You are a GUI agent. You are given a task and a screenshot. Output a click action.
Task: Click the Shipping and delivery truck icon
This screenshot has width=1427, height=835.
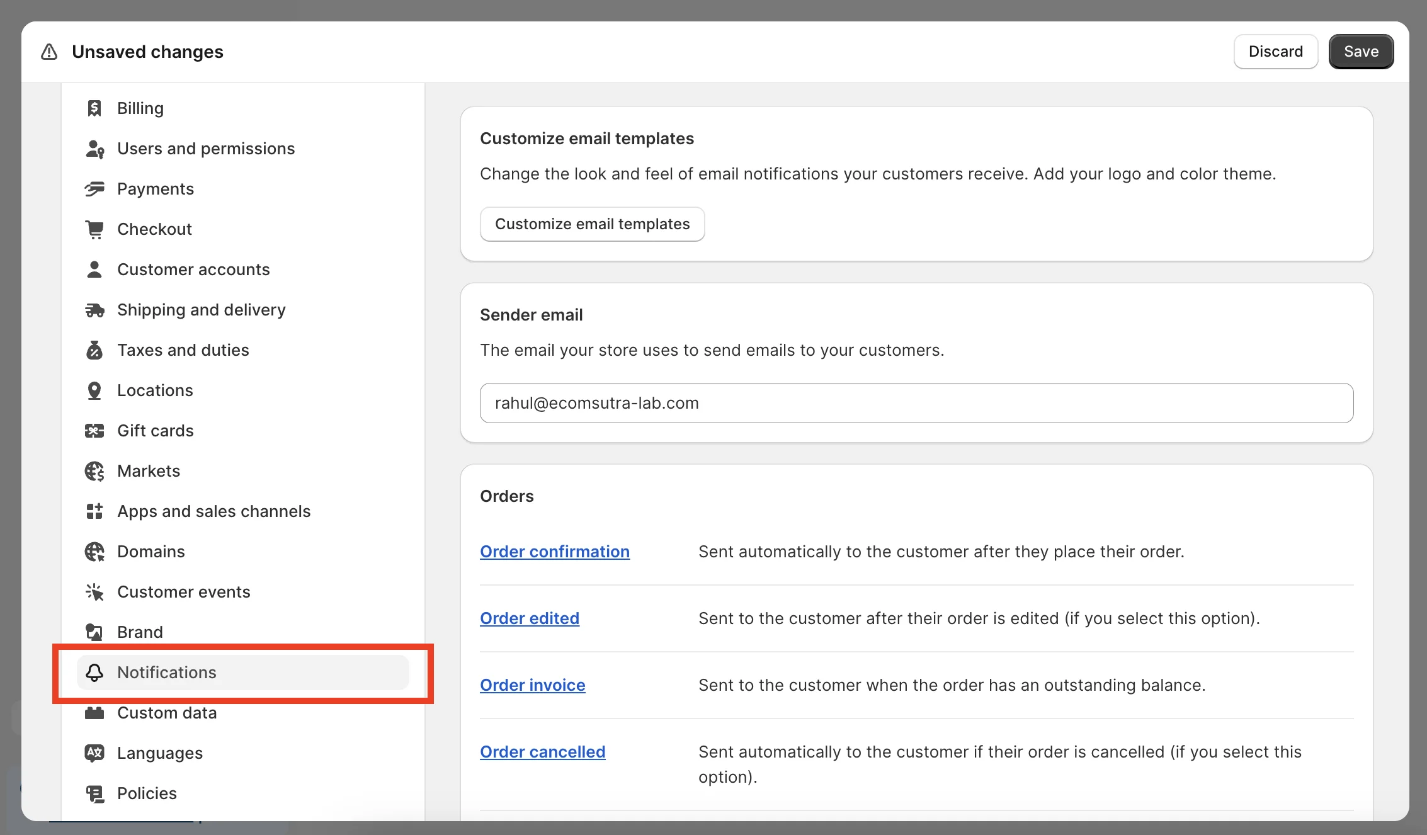coord(94,310)
